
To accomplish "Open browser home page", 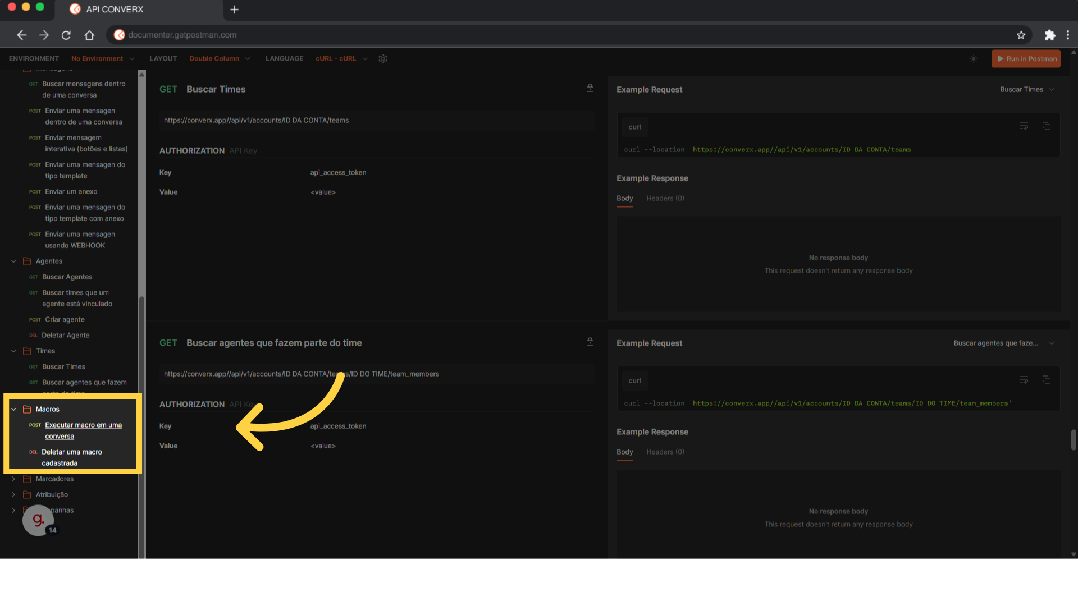I will [89, 35].
